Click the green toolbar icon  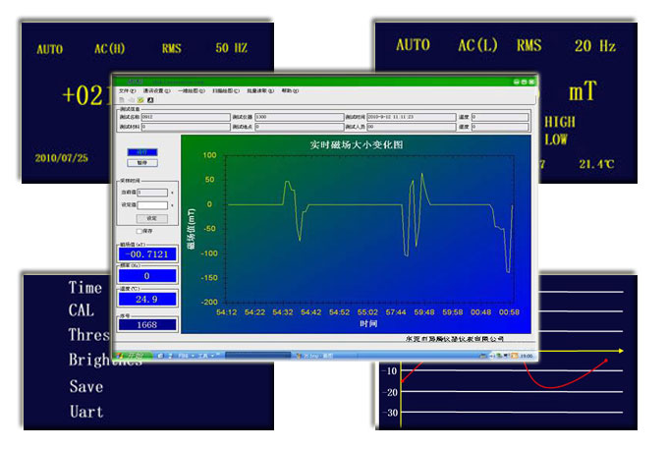140,99
